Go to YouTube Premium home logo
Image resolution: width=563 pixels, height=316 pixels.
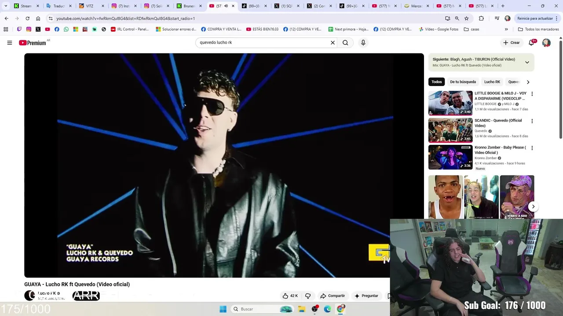pos(33,43)
